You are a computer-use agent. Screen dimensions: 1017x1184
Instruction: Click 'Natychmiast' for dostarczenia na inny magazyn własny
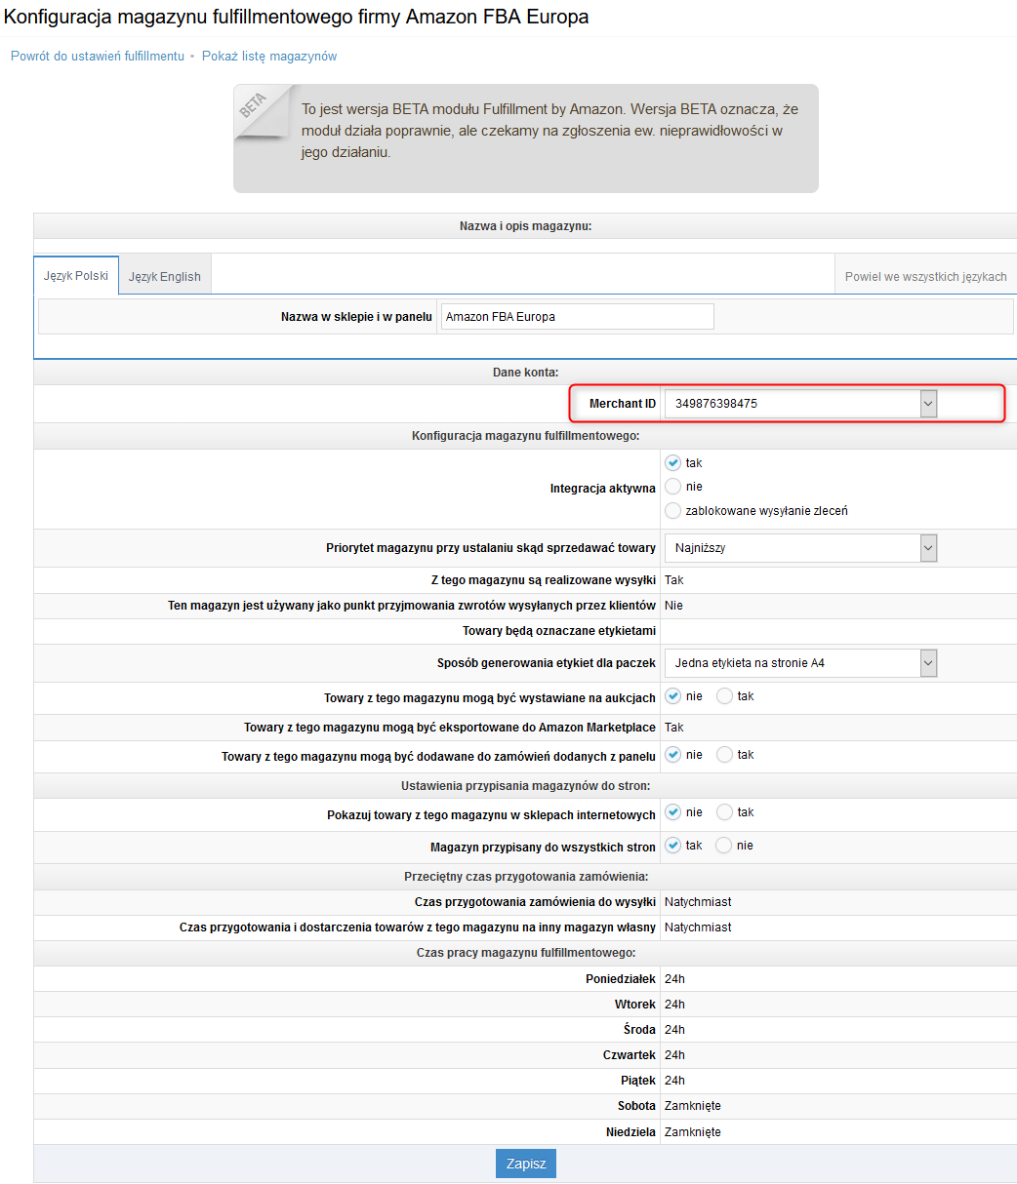click(698, 927)
